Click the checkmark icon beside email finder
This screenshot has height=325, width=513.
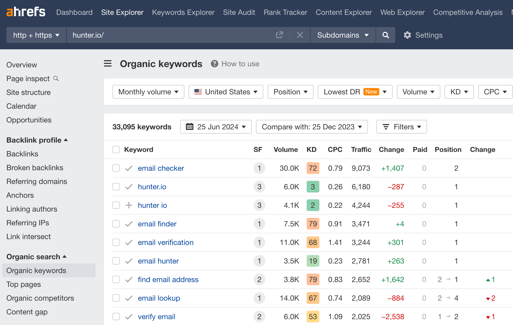pos(129,224)
